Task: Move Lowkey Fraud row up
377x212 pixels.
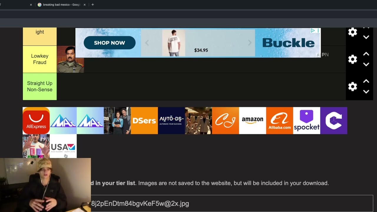Action: [366, 54]
